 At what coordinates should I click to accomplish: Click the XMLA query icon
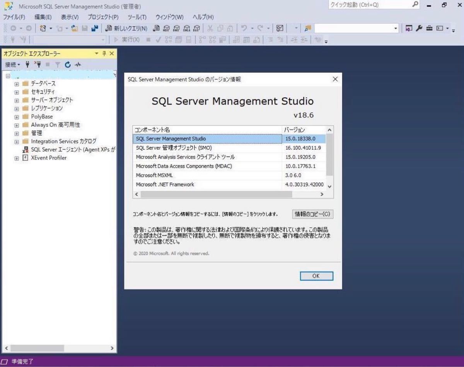pyautogui.click(x=186, y=28)
